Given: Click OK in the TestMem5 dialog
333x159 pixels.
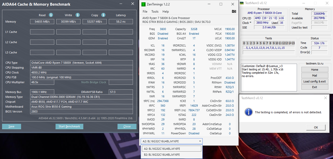Looking at the screenshot, I should [x=316, y=127].
